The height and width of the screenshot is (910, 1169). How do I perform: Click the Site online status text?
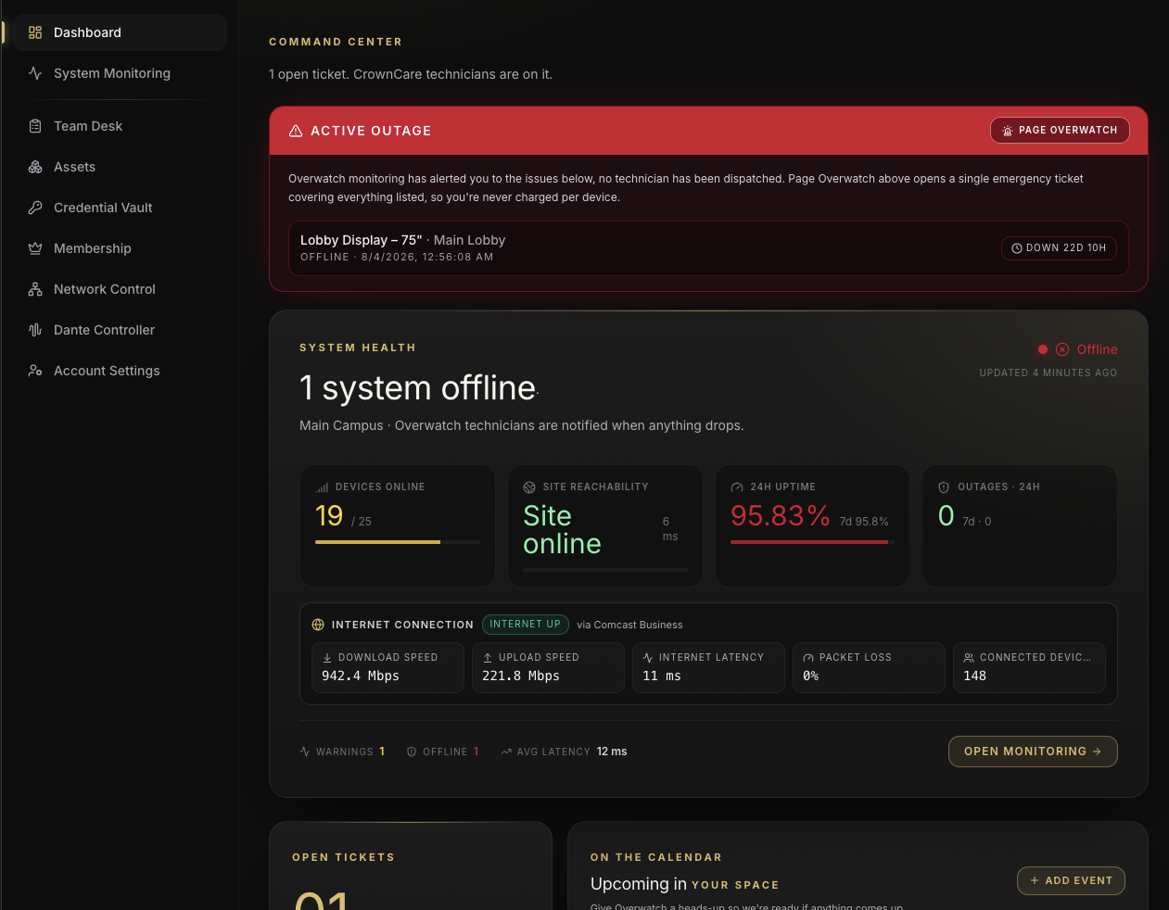[562, 529]
